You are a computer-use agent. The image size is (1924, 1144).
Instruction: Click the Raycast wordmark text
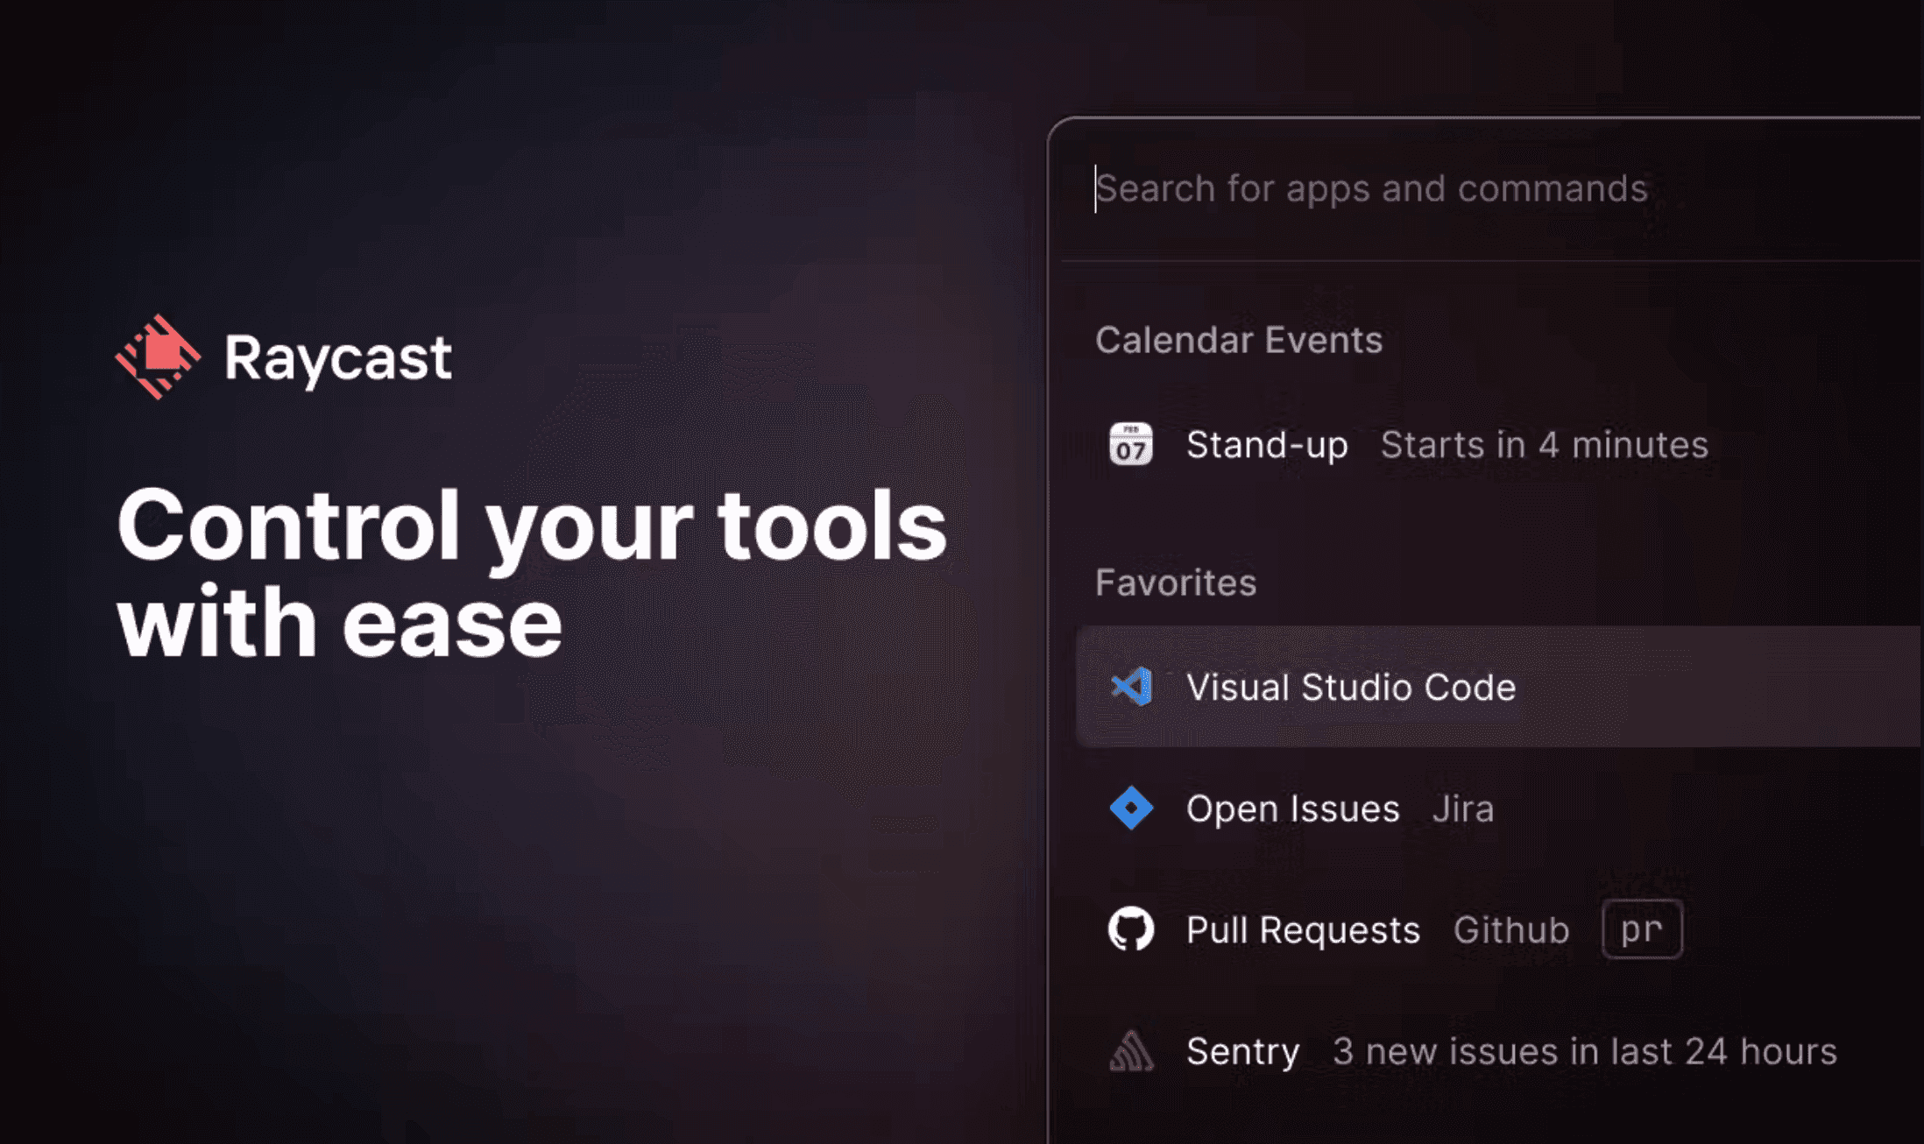pyautogui.click(x=337, y=359)
